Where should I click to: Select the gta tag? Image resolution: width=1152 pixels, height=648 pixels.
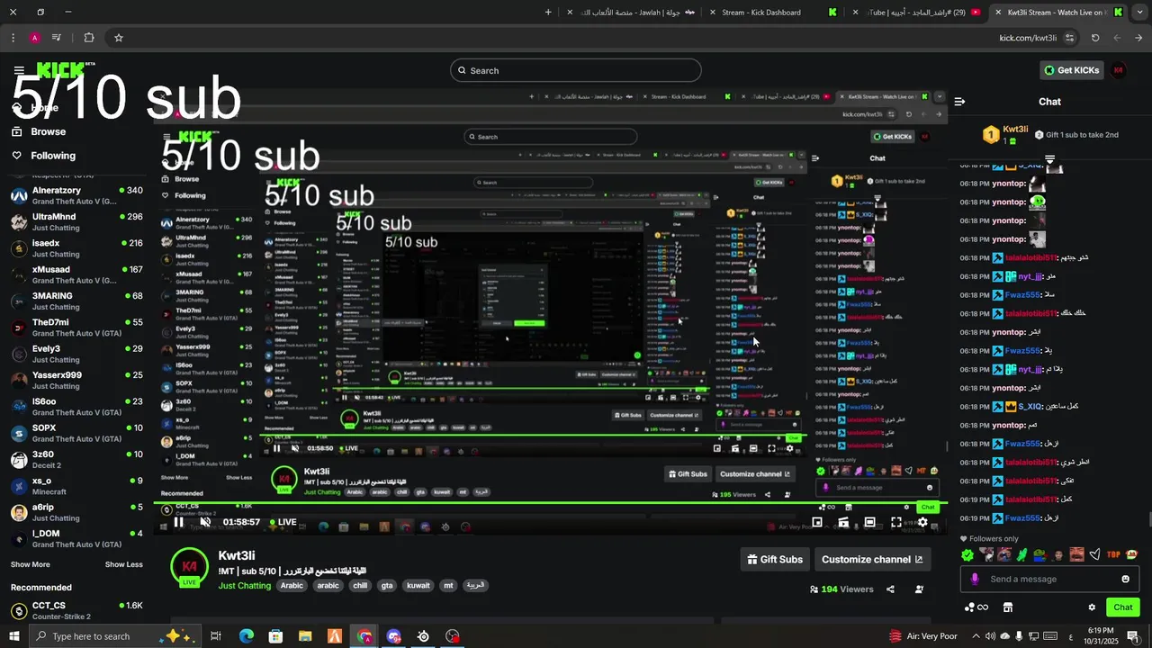tap(387, 586)
